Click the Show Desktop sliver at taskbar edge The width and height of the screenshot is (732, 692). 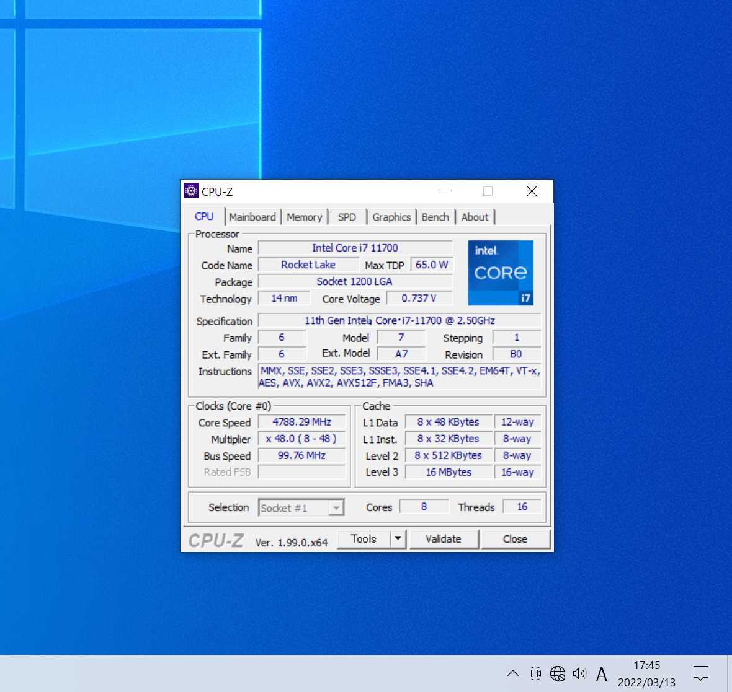pyautogui.click(x=729, y=673)
